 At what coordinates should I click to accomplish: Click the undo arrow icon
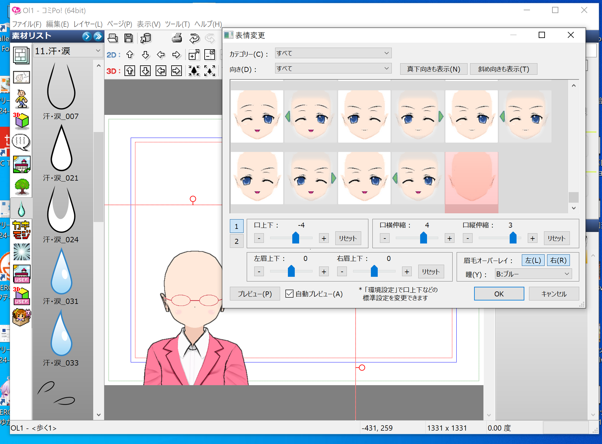(x=194, y=38)
